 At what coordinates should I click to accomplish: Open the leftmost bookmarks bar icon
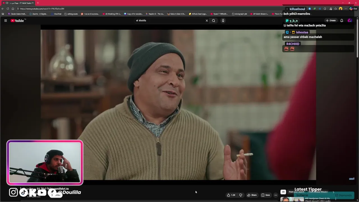[x=3, y=14]
